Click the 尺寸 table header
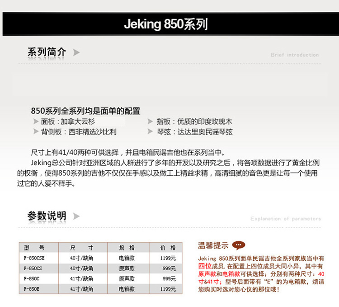The width and height of the screenshot is (339, 307). (x=82, y=248)
